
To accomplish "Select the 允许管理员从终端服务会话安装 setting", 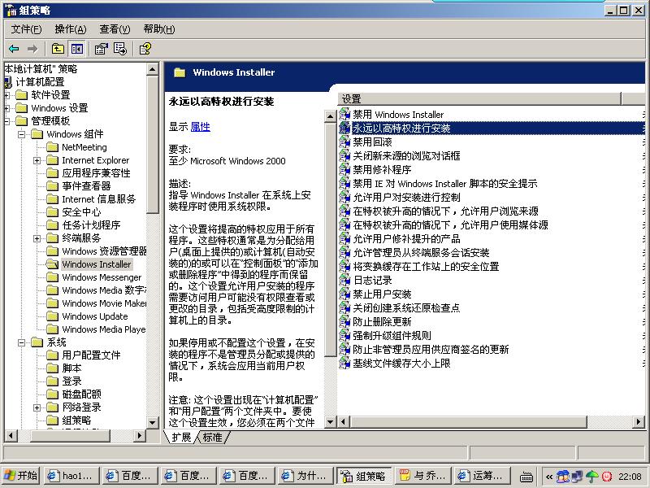I will [x=421, y=252].
